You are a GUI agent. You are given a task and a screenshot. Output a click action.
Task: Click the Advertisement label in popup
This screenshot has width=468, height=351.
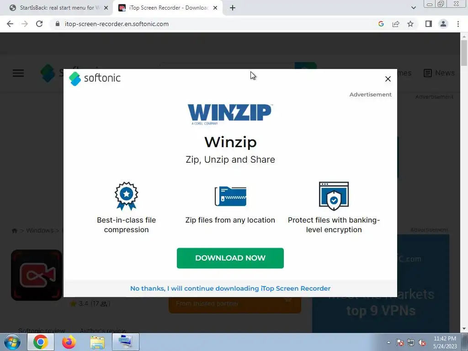370,94
